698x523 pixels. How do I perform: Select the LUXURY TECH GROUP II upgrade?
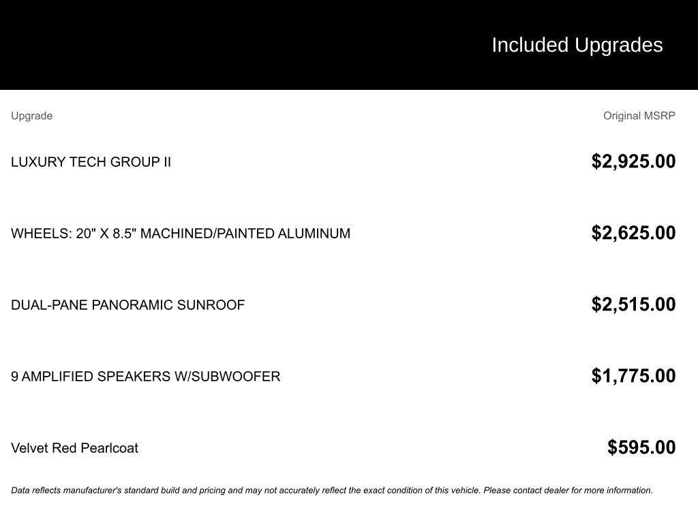coord(91,162)
